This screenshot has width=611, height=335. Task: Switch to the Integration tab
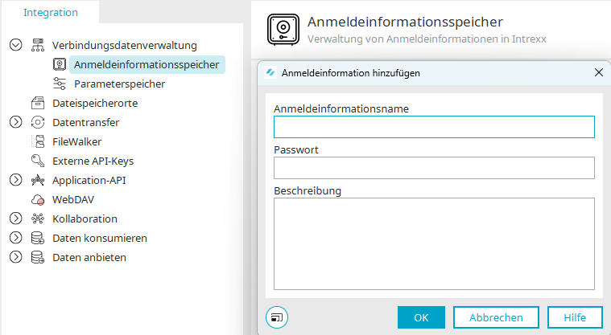tap(51, 12)
